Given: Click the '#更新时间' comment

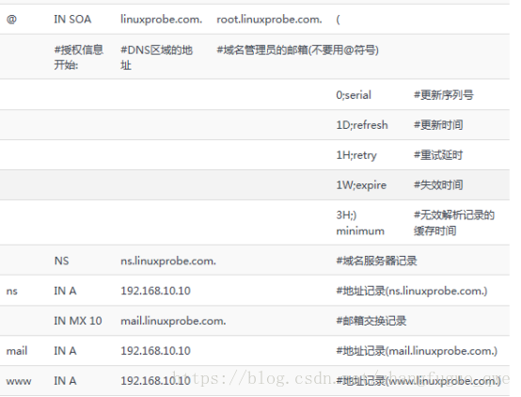Looking at the screenshot, I should [x=438, y=125].
